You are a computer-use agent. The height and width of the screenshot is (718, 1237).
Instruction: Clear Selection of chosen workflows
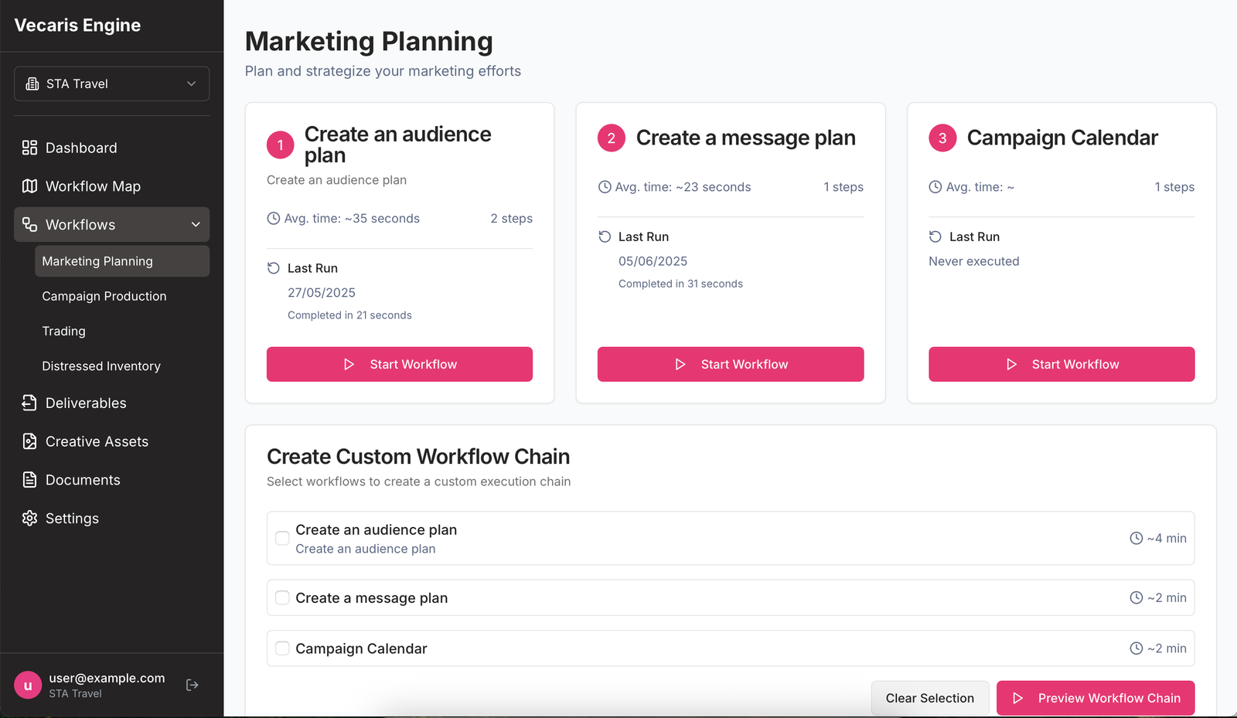[x=929, y=697]
